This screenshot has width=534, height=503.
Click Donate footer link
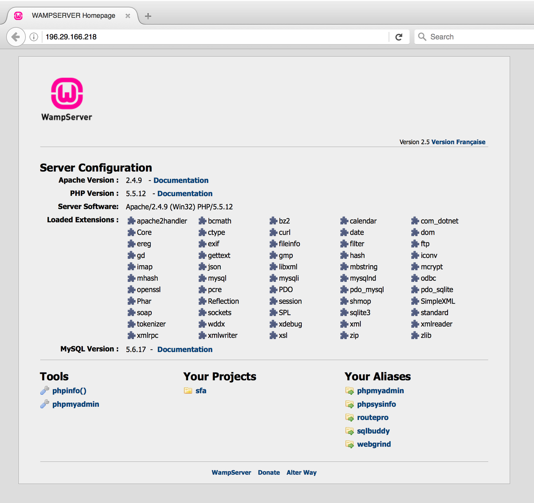click(269, 473)
